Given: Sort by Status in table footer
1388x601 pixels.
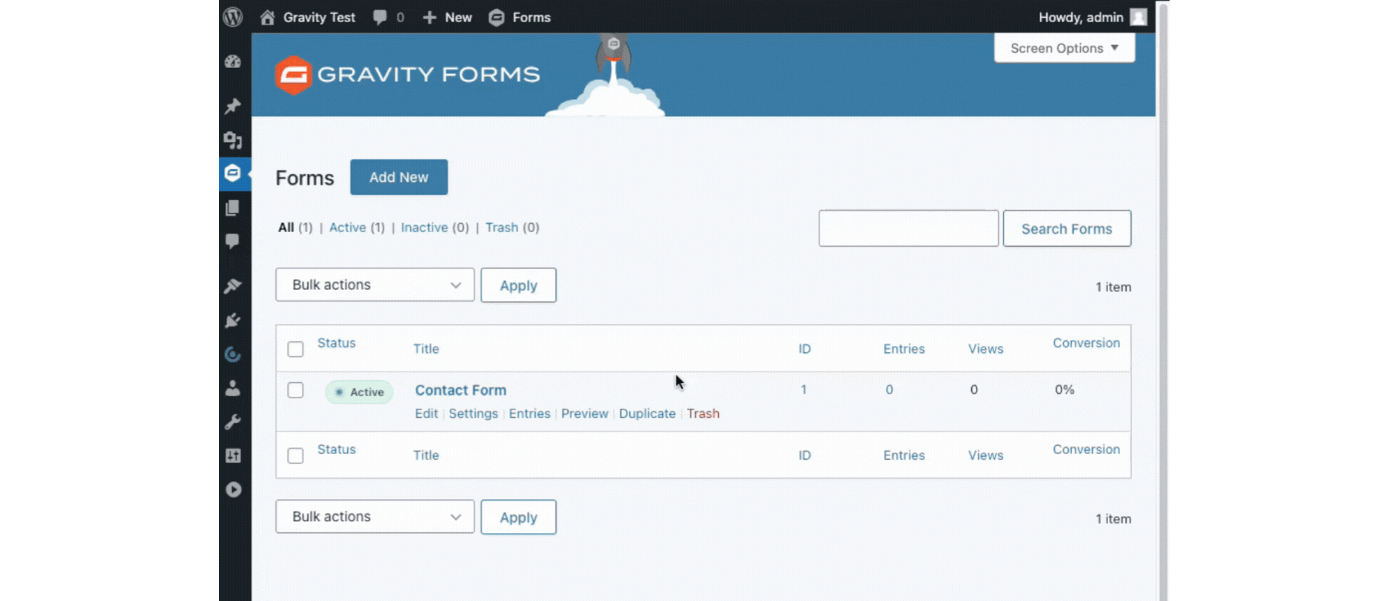Looking at the screenshot, I should coord(337,449).
